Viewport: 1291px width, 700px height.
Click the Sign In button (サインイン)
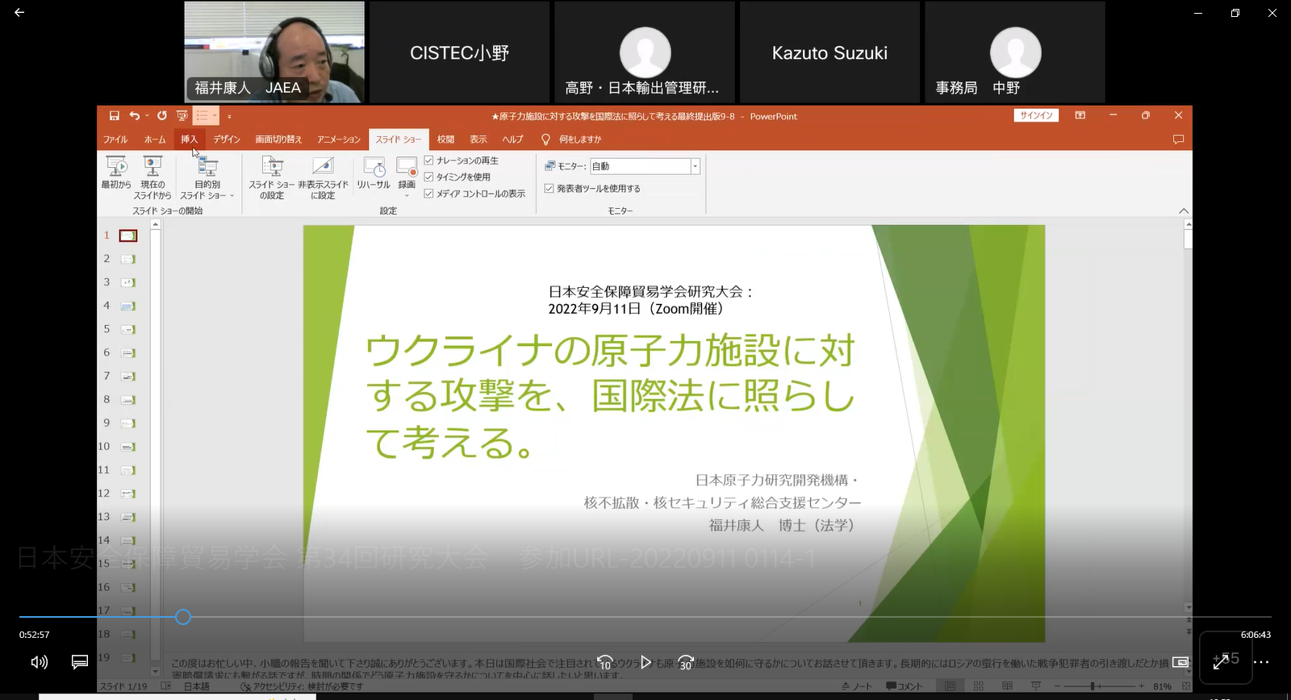(1036, 115)
